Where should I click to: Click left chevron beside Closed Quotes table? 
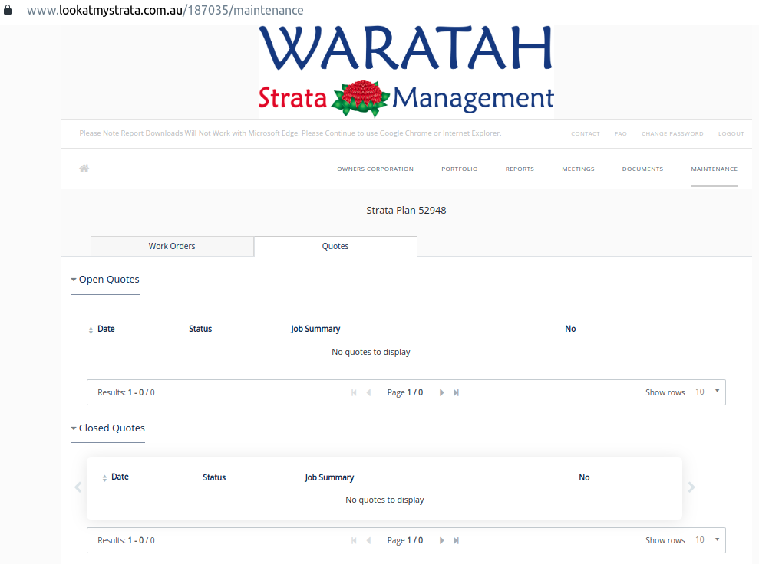tap(78, 487)
